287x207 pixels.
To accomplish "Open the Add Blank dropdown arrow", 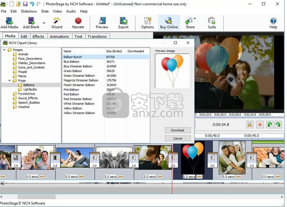I will pos(44,23).
